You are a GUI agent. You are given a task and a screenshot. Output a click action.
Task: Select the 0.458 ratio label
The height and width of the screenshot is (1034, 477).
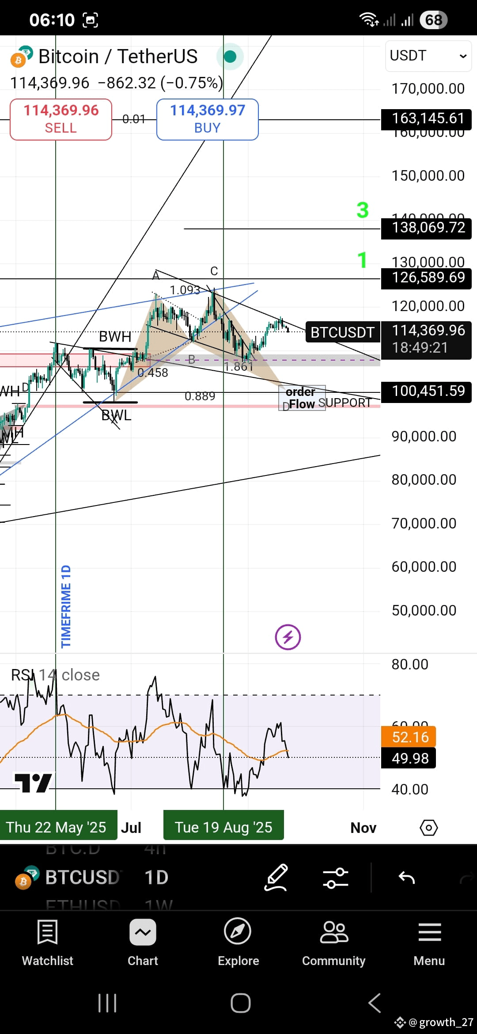pyautogui.click(x=153, y=373)
